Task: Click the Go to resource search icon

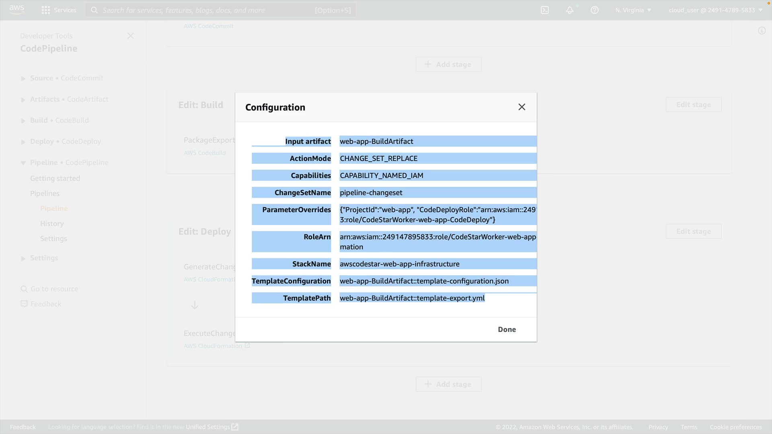Action: (24, 289)
